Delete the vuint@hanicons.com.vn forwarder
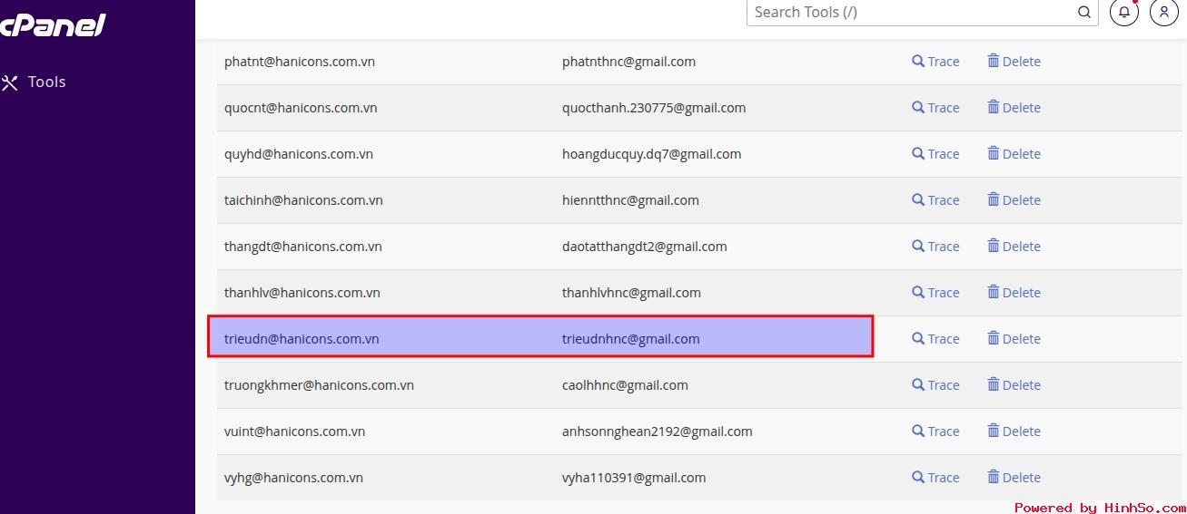Image resolution: width=1187 pixels, height=514 pixels. tap(1014, 432)
